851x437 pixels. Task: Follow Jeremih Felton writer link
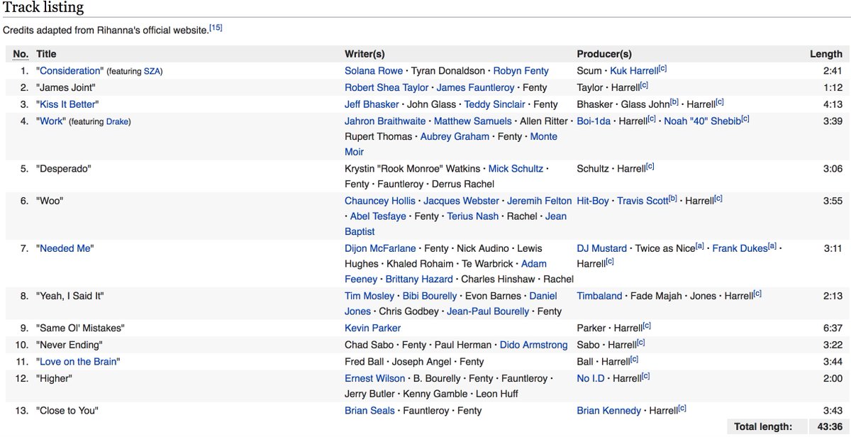click(x=540, y=201)
